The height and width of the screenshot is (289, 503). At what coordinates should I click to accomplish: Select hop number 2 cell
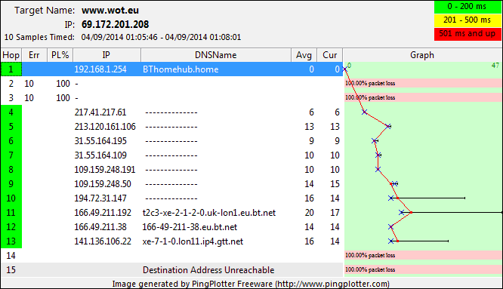click(x=11, y=84)
